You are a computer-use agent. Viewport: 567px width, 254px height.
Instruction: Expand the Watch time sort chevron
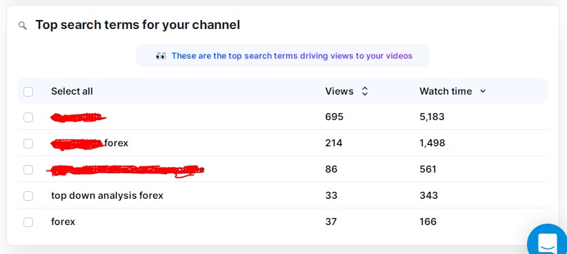pos(482,92)
